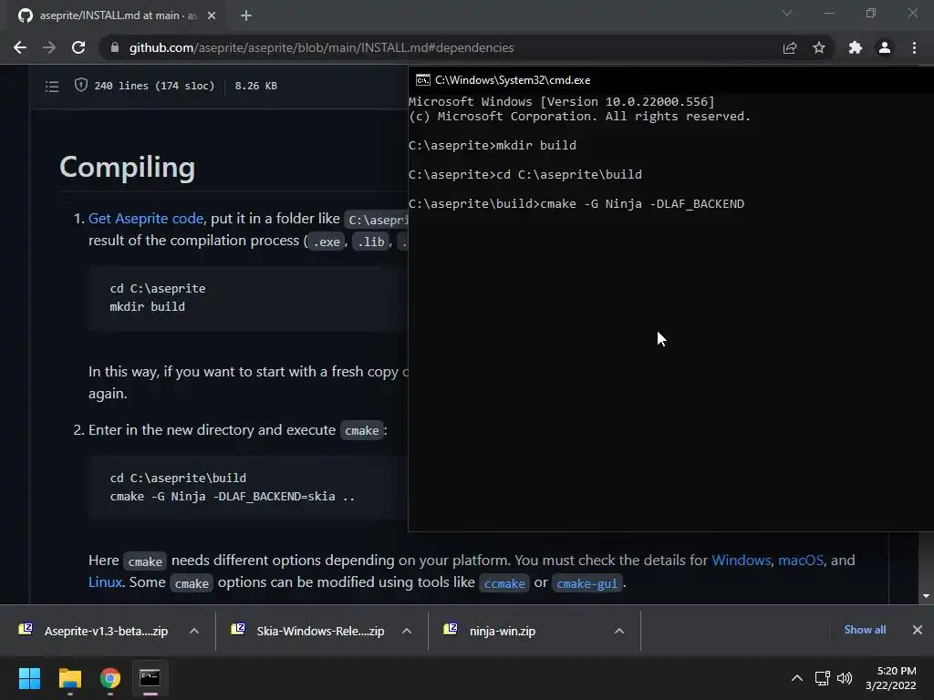
Task: Open File Explorer from the taskbar
Action: [69, 678]
